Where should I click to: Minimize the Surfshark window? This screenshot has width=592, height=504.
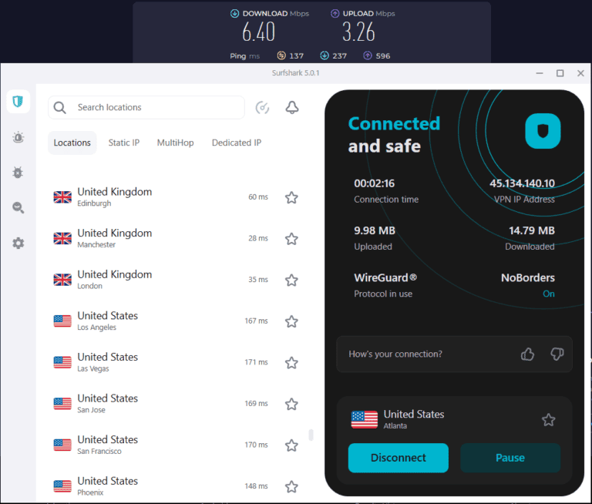(540, 73)
